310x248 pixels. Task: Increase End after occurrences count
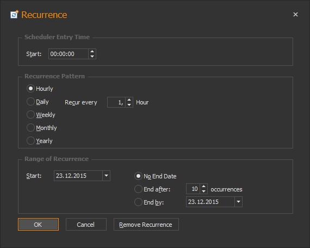203,187
